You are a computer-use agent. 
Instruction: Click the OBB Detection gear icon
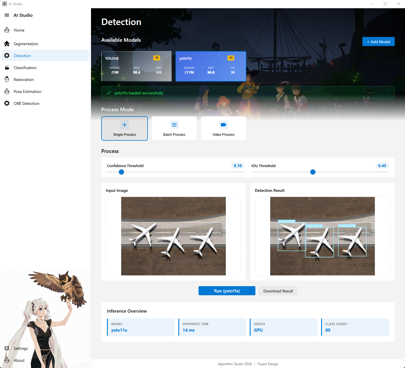(x=7, y=103)
